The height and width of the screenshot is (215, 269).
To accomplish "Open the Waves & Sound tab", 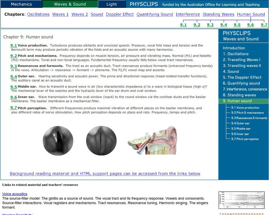I will point(70,4).
